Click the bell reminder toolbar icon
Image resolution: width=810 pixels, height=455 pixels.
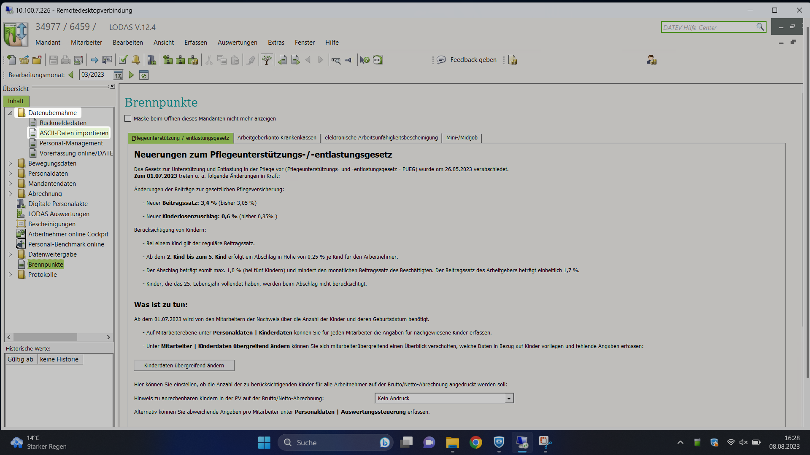136,60
